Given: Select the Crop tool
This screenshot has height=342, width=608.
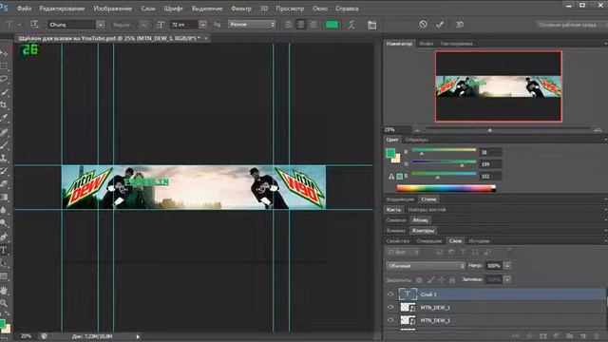Looking at the screenshot, I should pyautogui.click(x=4, y=104).
